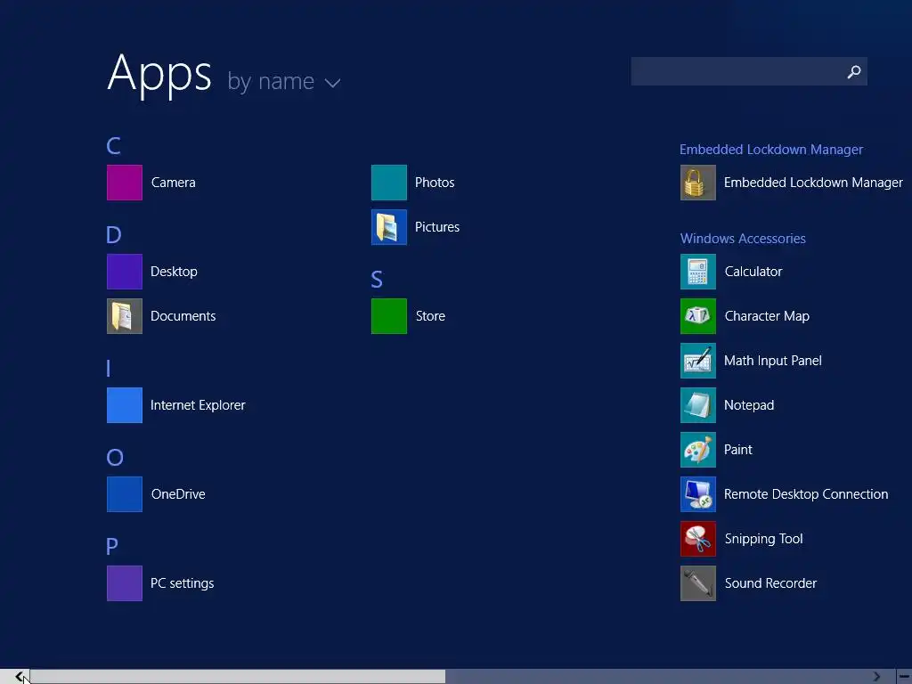Open the Documents folder icon
This screenshot has width=912, height=684.
click(x=125, y=316)
